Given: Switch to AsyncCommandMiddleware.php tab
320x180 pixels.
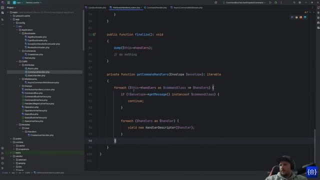Looking at the screenshot, I should point(186,7).
